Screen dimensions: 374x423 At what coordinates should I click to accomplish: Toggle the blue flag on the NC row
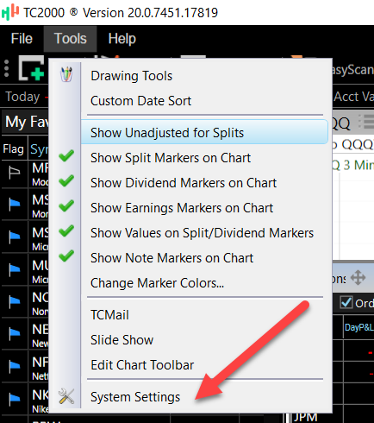[x=15, y=301]
